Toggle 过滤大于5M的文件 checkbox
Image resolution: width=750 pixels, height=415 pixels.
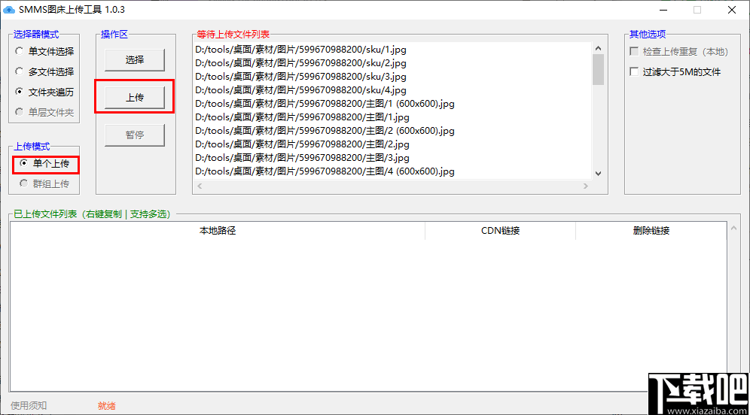[675, 71]
